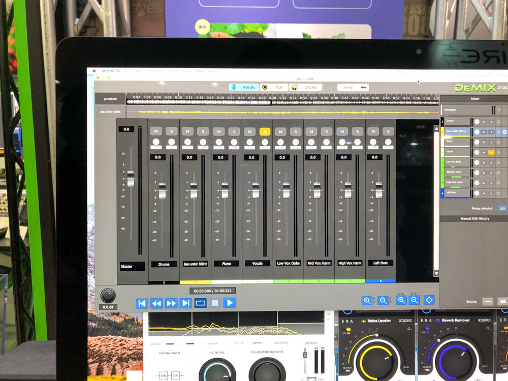This screenshot has width=508, height=381.
Task: Click the mixer scroll up arrow
Action: [436, 129]
